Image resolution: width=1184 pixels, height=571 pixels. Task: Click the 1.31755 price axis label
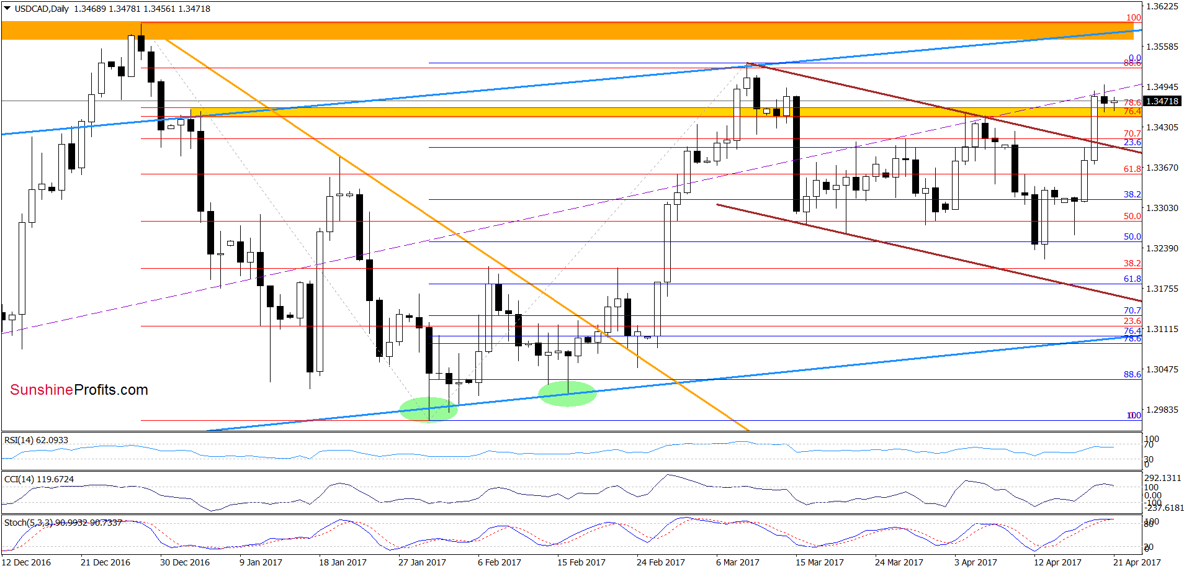[1162, 289]
